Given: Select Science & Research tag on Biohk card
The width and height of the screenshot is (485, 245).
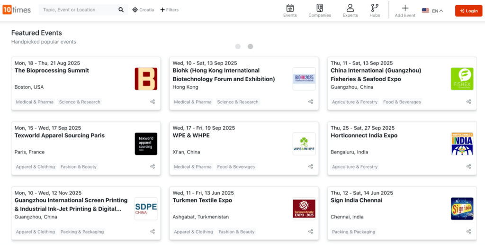Looking at the screenshot, I should pyautogui.click(x=238, y=102).
